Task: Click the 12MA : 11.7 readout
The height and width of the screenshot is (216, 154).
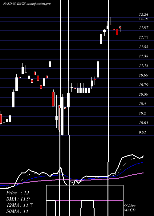Action: coord(19,205)
